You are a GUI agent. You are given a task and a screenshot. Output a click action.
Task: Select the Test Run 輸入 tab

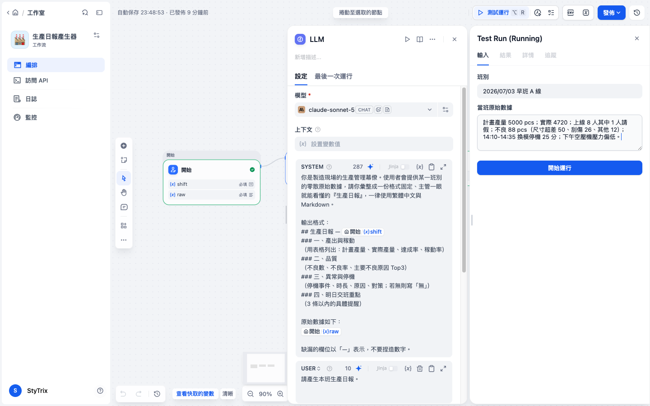click(483, 55)
